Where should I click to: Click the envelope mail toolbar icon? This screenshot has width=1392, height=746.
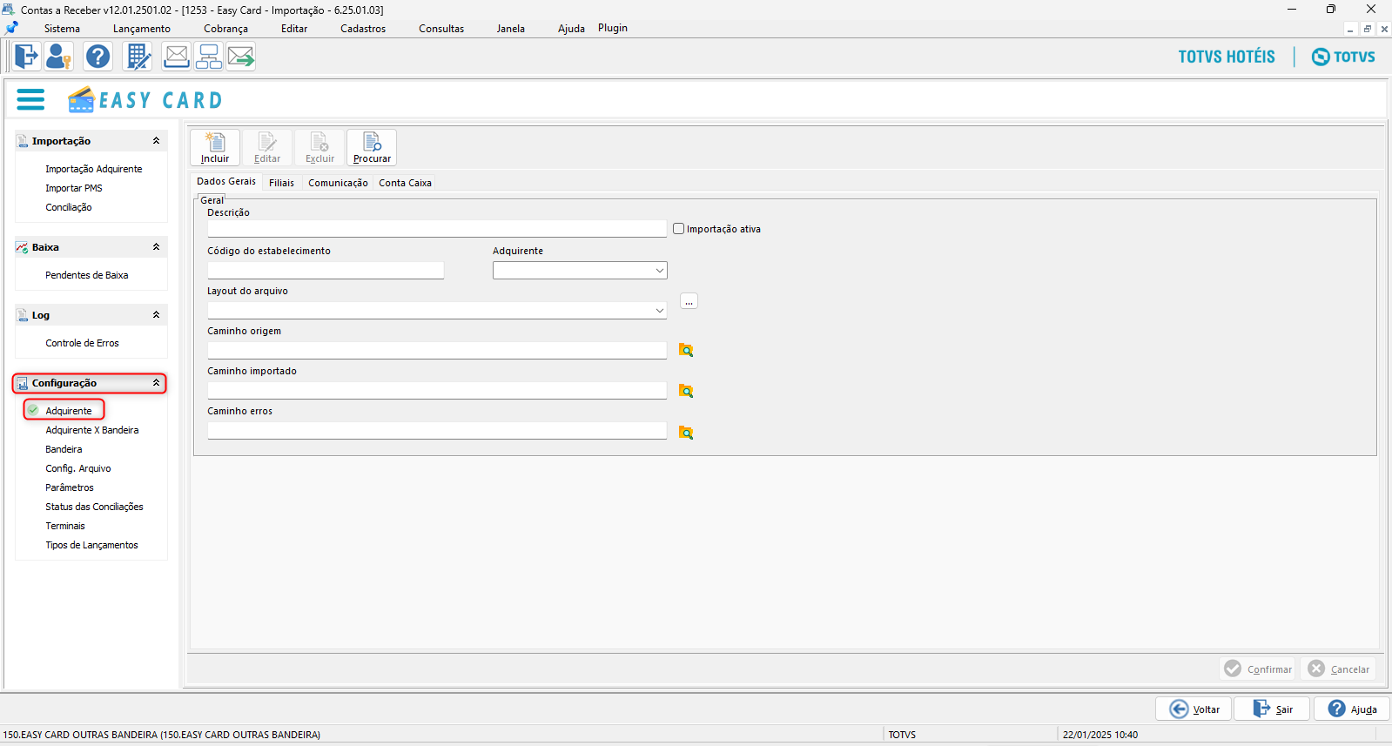coord(177,57)
